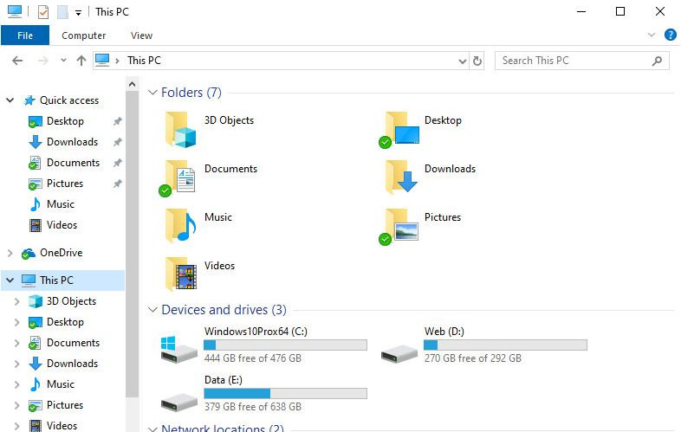Viewport: 681px width, 432px height.
Task: Go up one level with Up arrow
Action: point(81,61)
